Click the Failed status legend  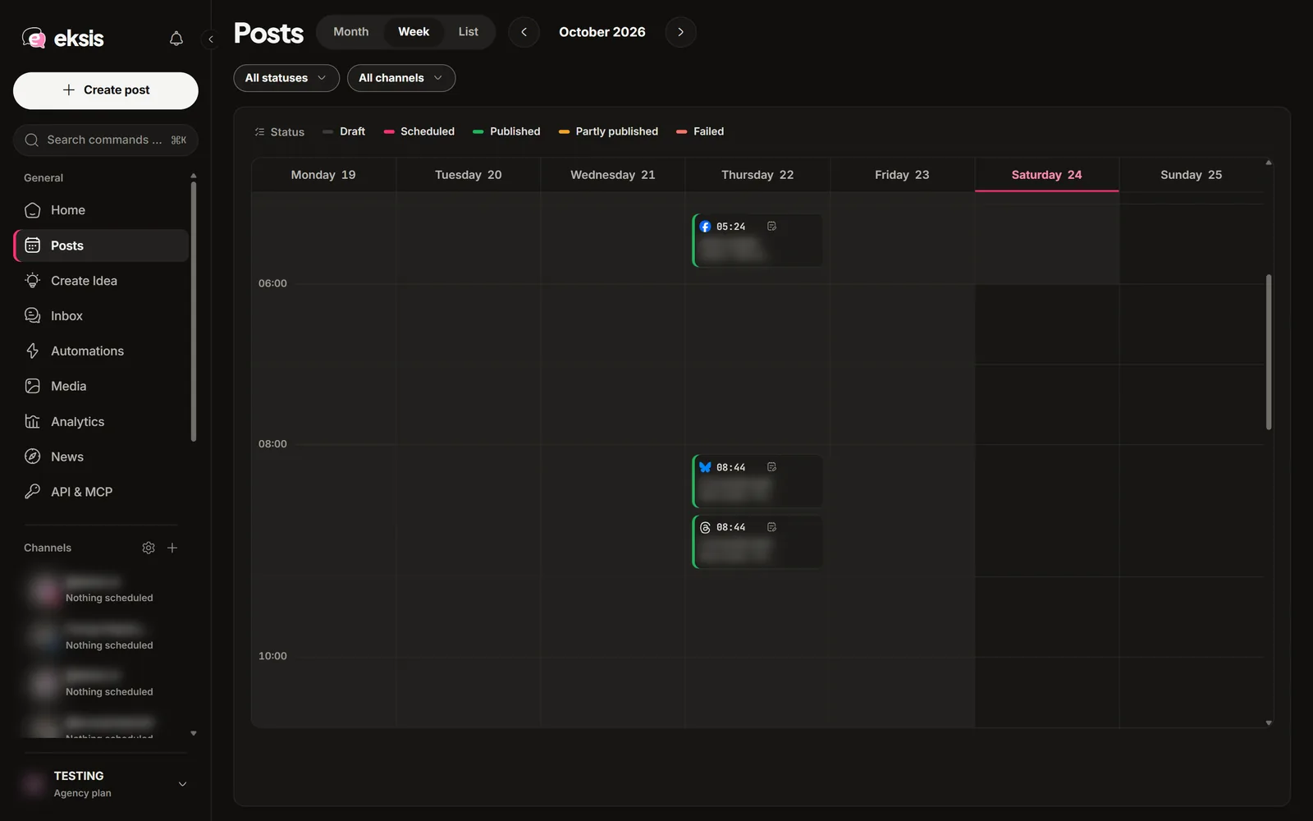(700, 131)
